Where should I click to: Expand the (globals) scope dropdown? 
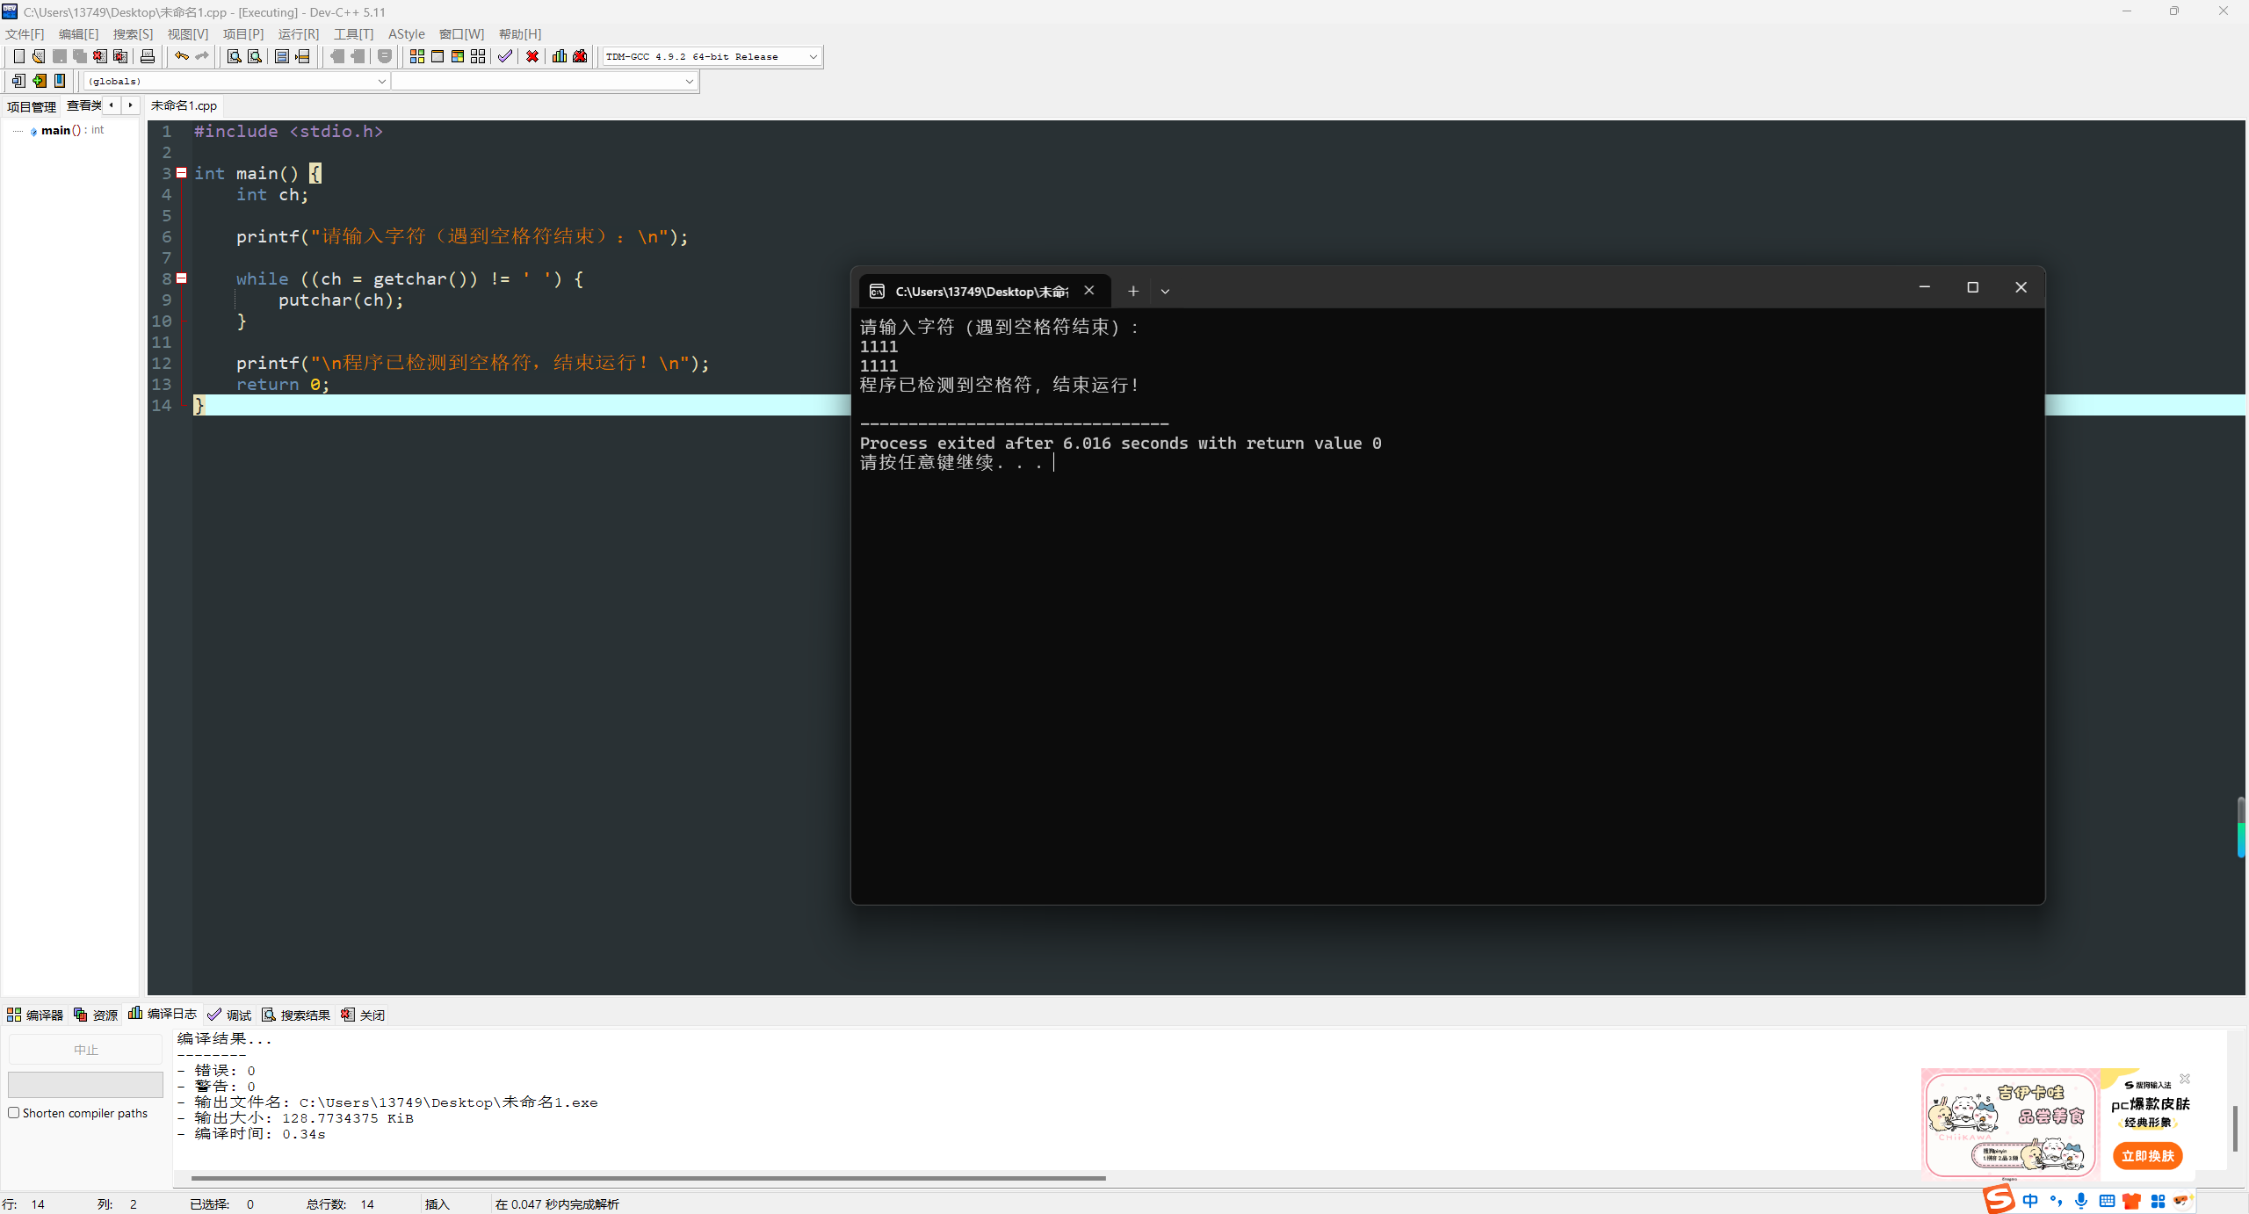(x=381, y=81)
